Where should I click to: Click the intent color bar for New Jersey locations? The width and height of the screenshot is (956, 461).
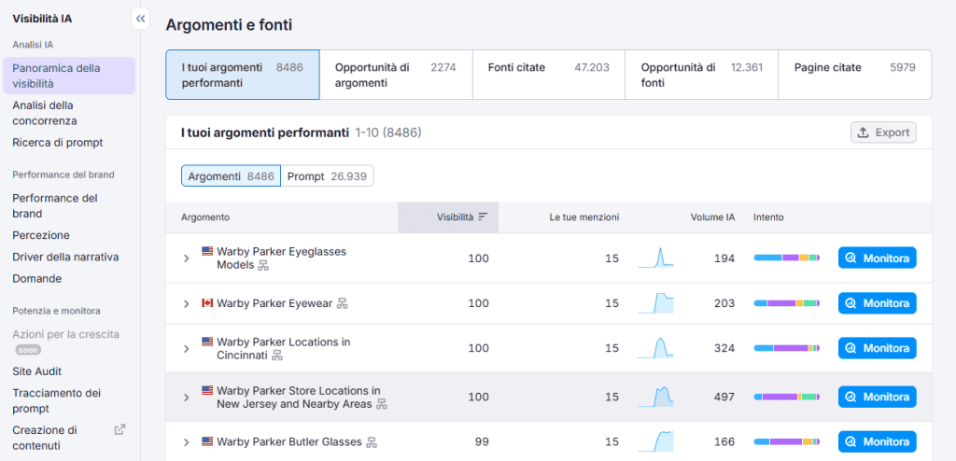click(787, 397)
